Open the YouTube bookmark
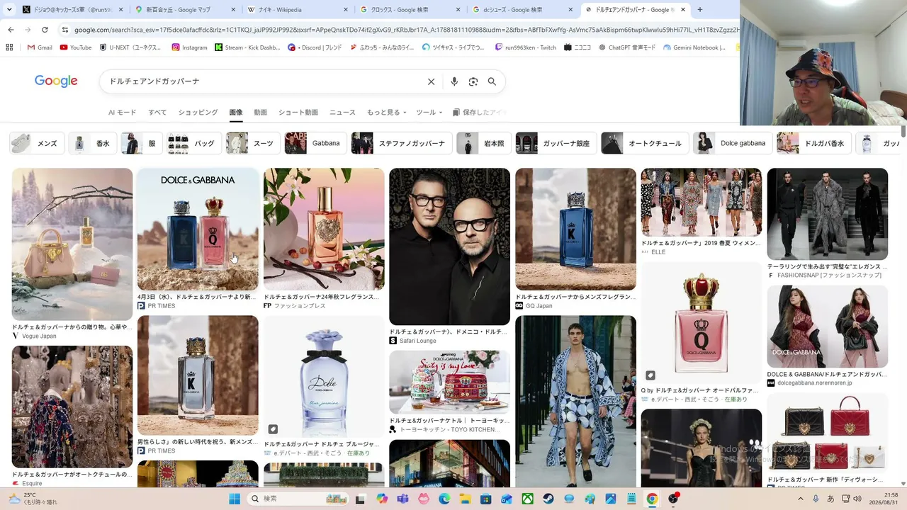The image size is (907, 510). click(76, 47)
